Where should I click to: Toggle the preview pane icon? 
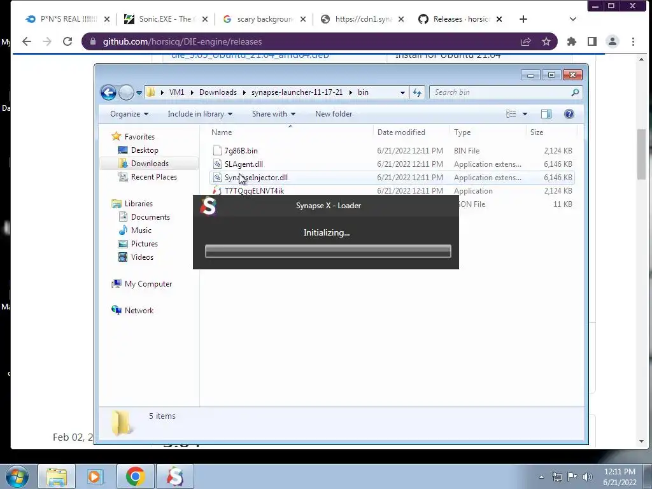546,114
